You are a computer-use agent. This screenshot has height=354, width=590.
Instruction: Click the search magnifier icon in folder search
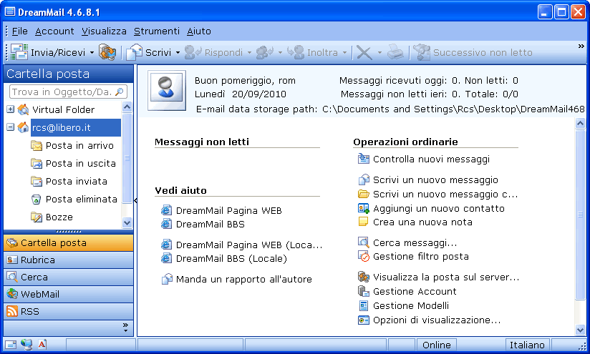coord(120,92)
